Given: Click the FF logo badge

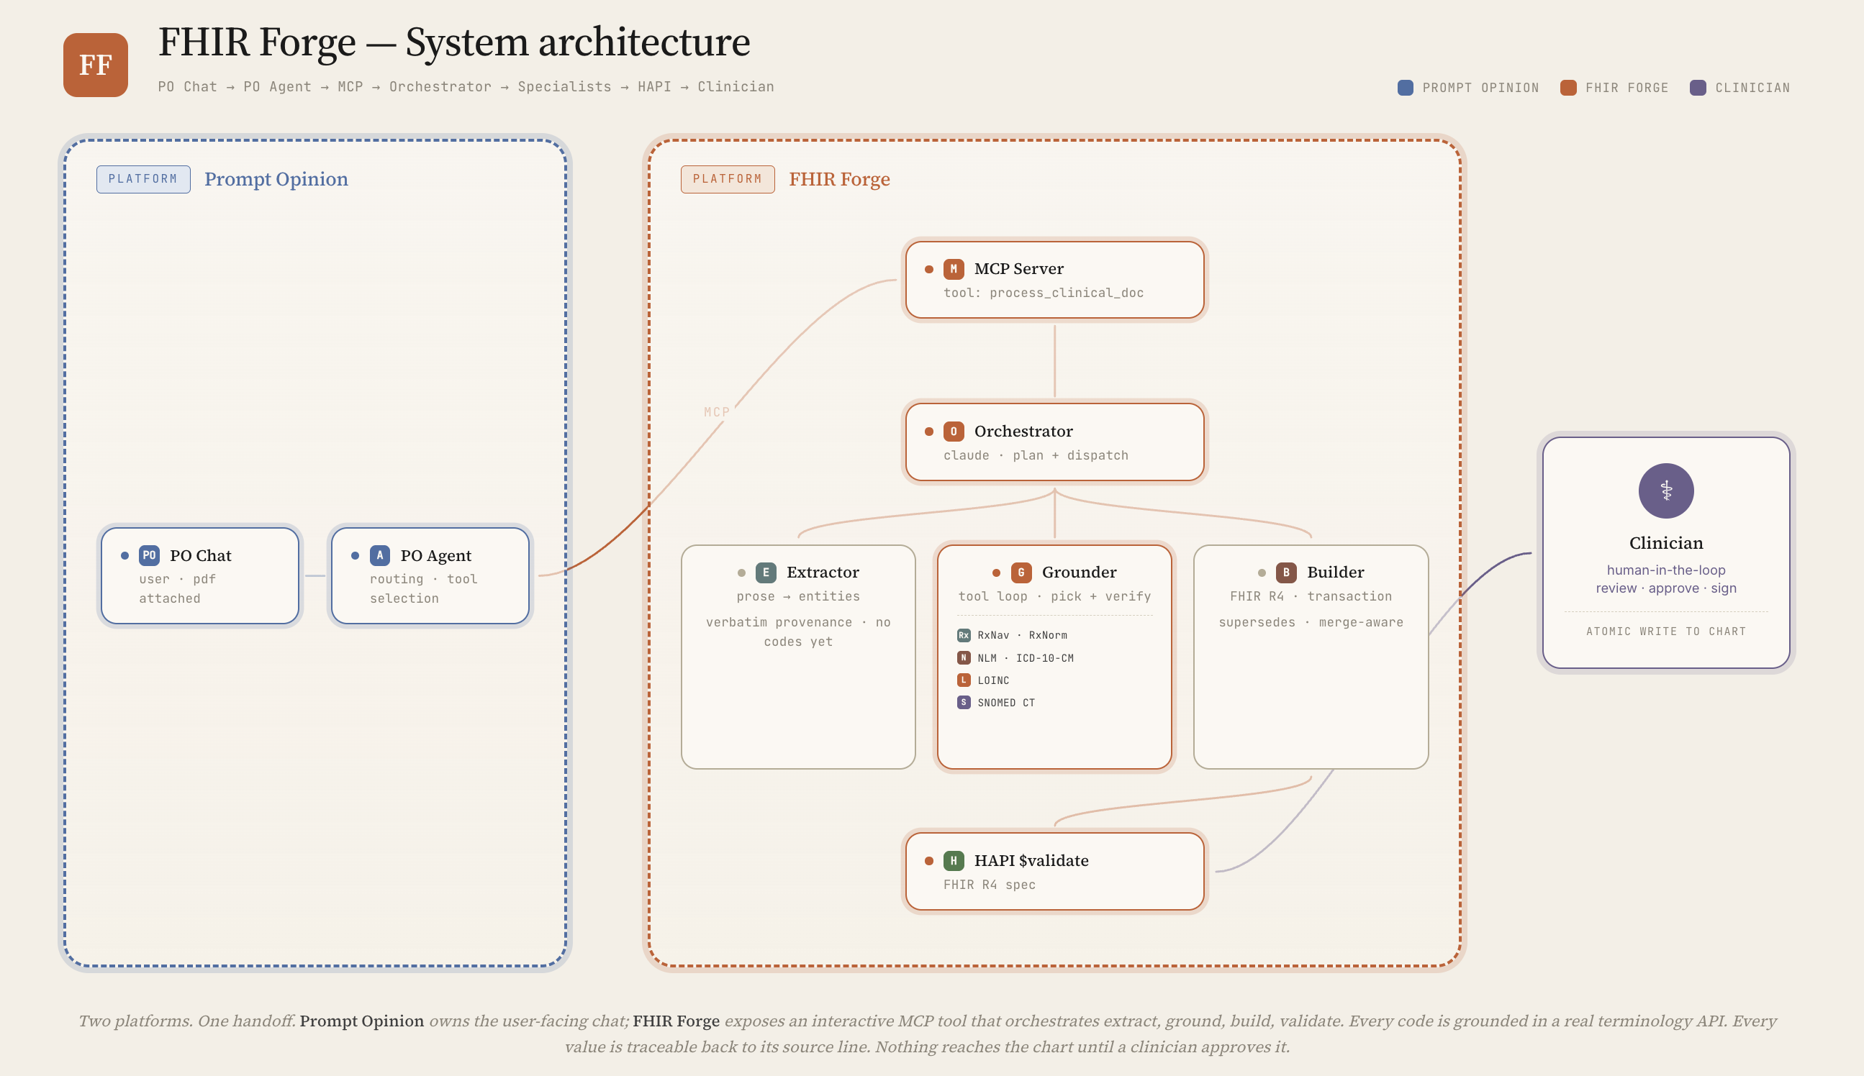Looking at the screenshot, I should [96, 65].
